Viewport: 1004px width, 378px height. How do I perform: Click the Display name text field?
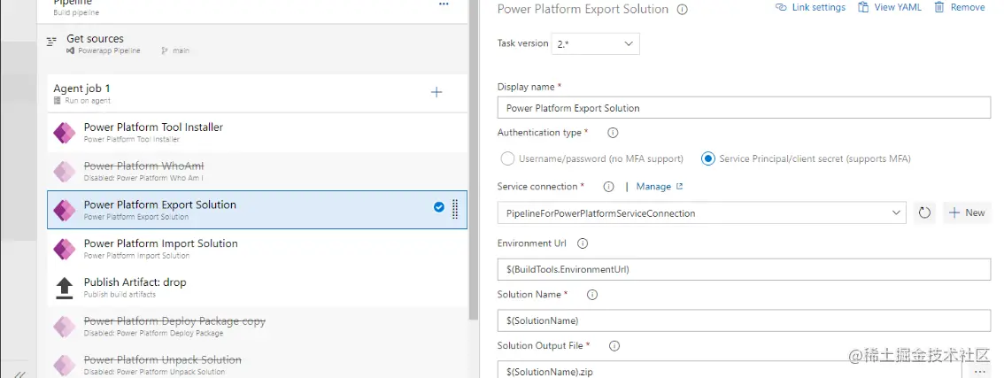pyautogui.click(x=743, y=108)
